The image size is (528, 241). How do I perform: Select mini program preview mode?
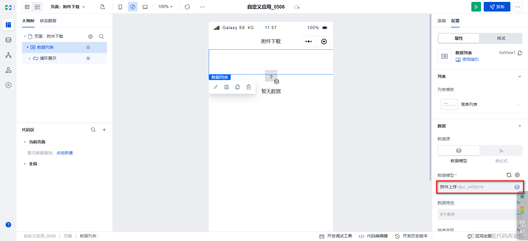click(133, 7)
